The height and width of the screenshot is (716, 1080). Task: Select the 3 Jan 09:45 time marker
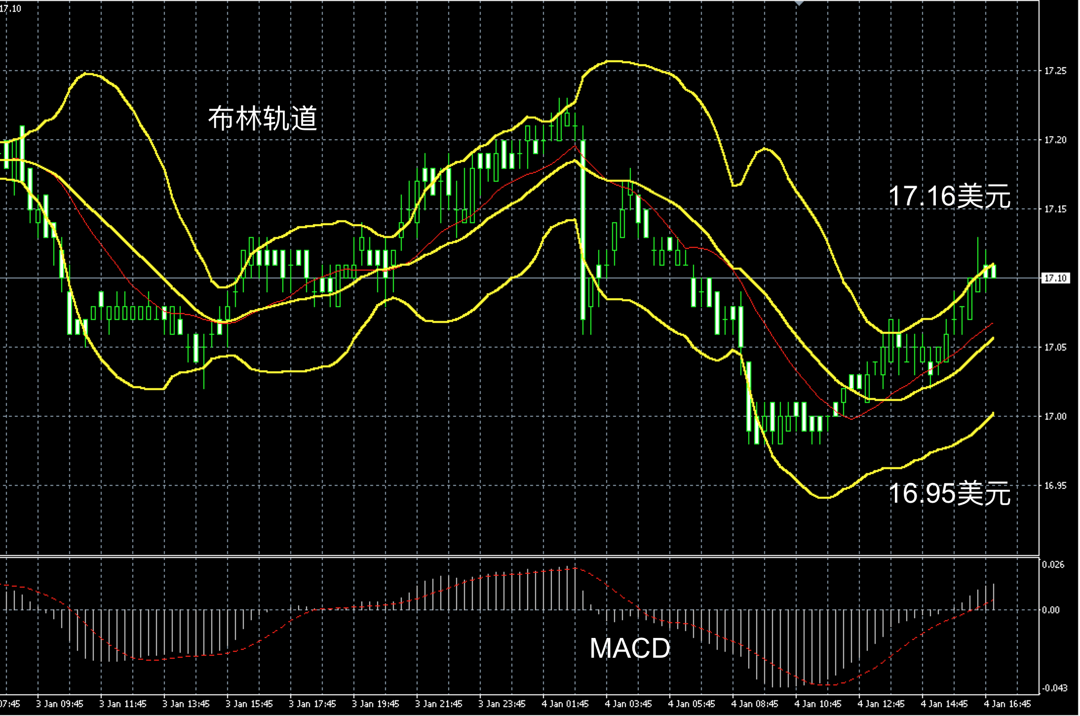[59, 704]
